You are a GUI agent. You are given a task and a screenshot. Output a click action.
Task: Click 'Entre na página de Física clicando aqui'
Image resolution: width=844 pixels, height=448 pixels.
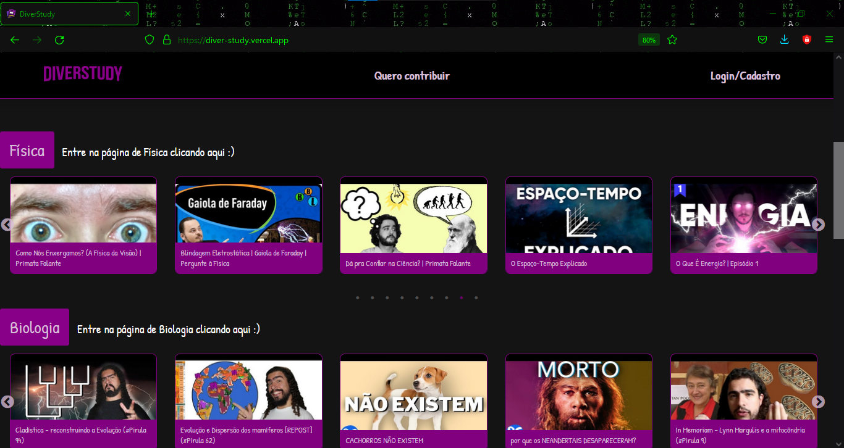click(x=148, y=152)
